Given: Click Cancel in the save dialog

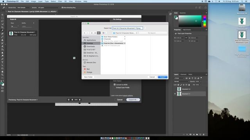Looking at the screenshot, I should pos(152,77).
